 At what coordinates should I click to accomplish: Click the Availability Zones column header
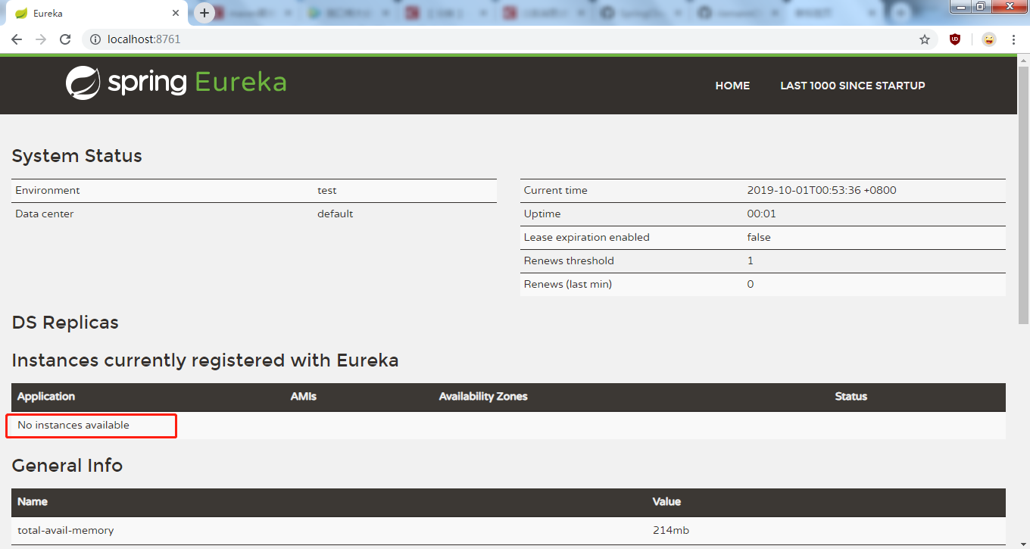(x=483, y=397)
